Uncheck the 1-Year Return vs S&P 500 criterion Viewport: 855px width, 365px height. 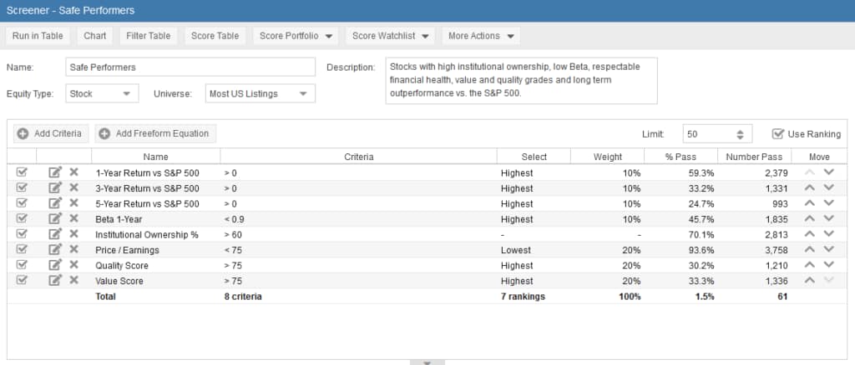(22, 172)
